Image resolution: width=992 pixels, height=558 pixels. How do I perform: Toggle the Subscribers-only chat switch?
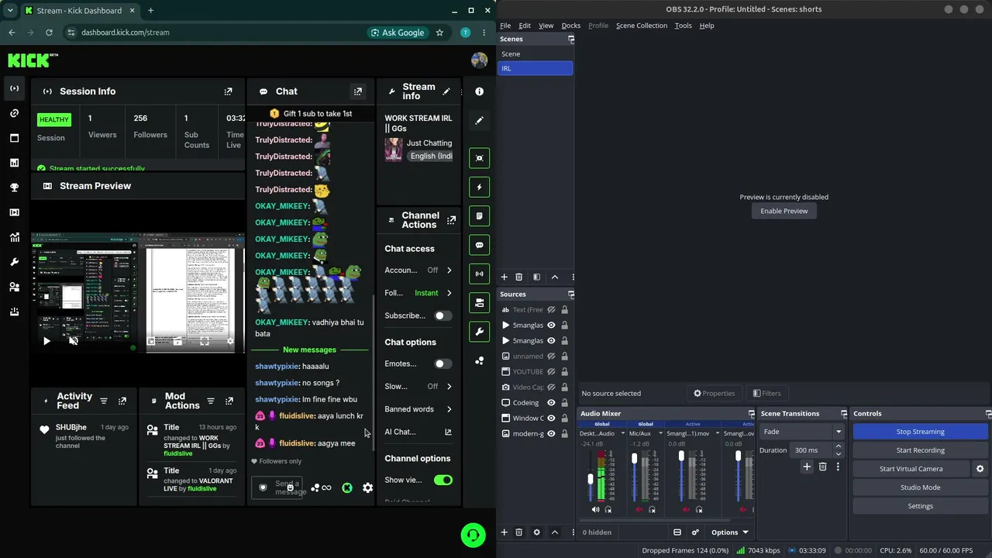[443, 315]
